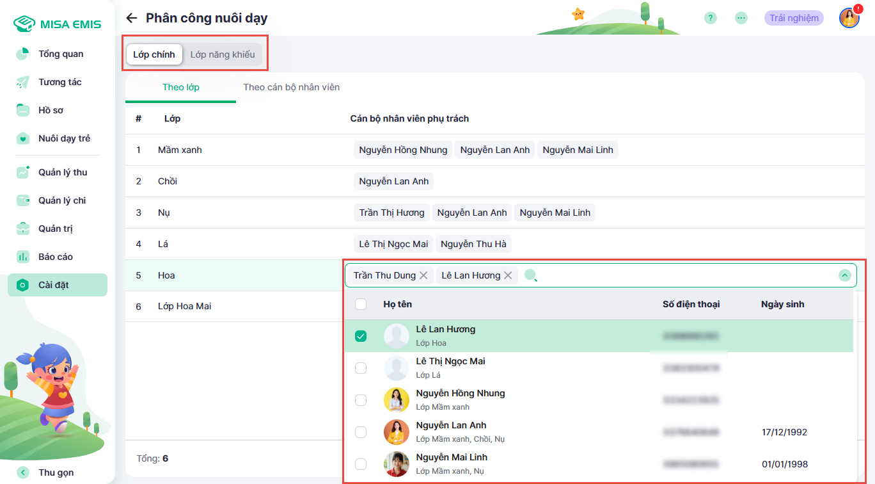The image size is (875, 484).
Task: Switch to Lớp năng khiếu tab
Action: (223, 54)
